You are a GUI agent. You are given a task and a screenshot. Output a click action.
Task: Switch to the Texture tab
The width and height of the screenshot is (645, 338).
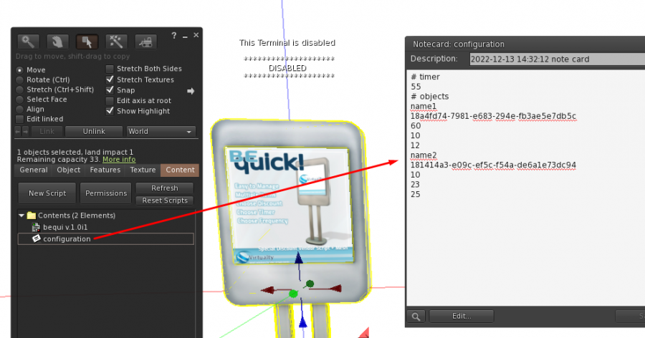pyautogui.click(x=143, y=170)
